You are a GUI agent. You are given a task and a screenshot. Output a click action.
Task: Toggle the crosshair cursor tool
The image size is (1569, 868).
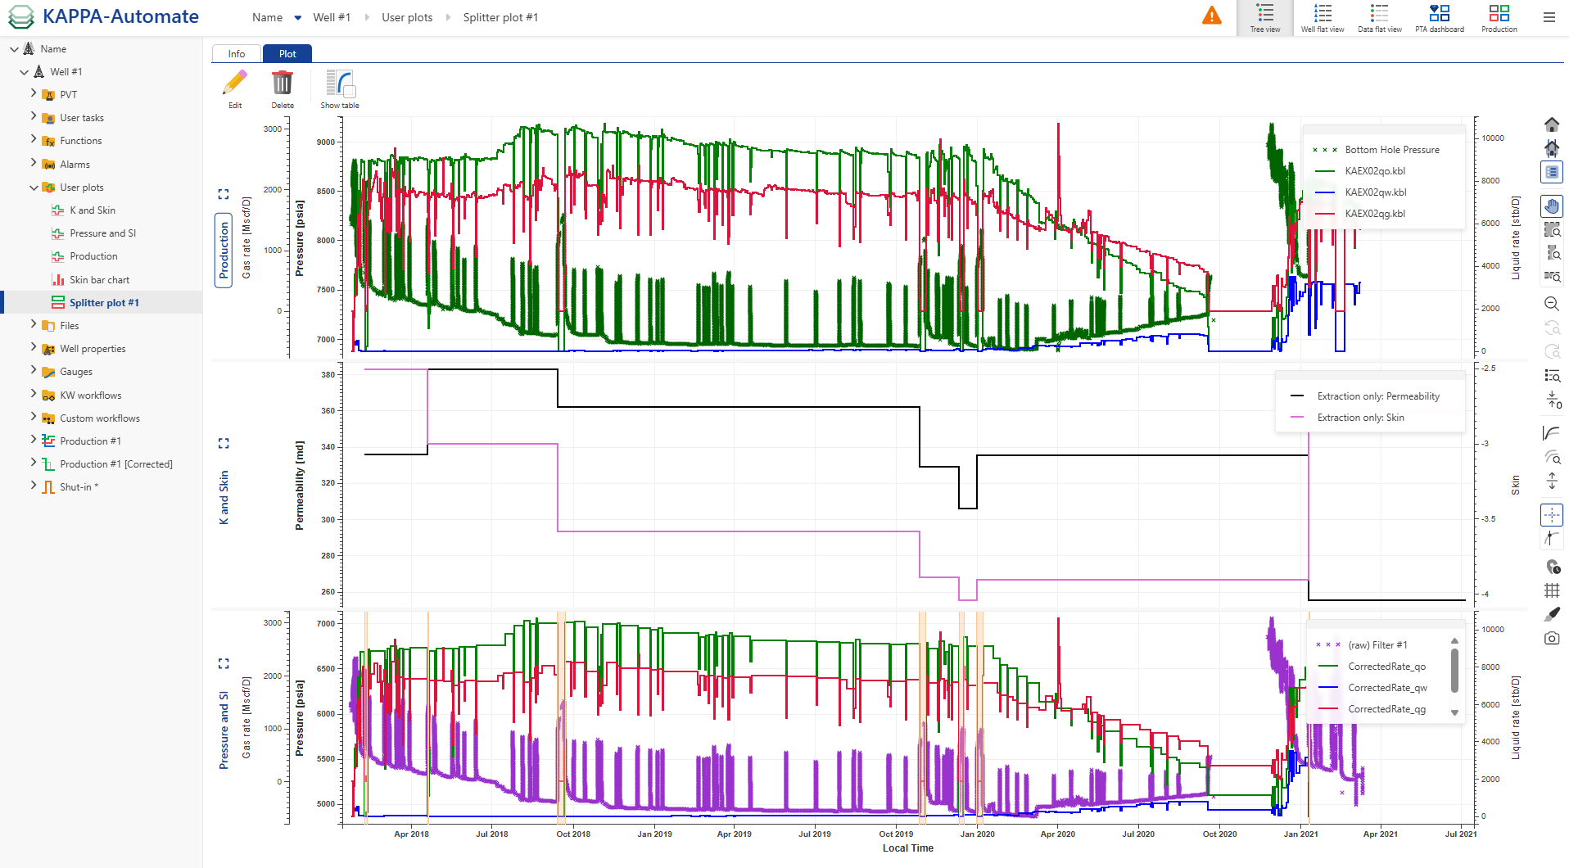coord(1552,515)
